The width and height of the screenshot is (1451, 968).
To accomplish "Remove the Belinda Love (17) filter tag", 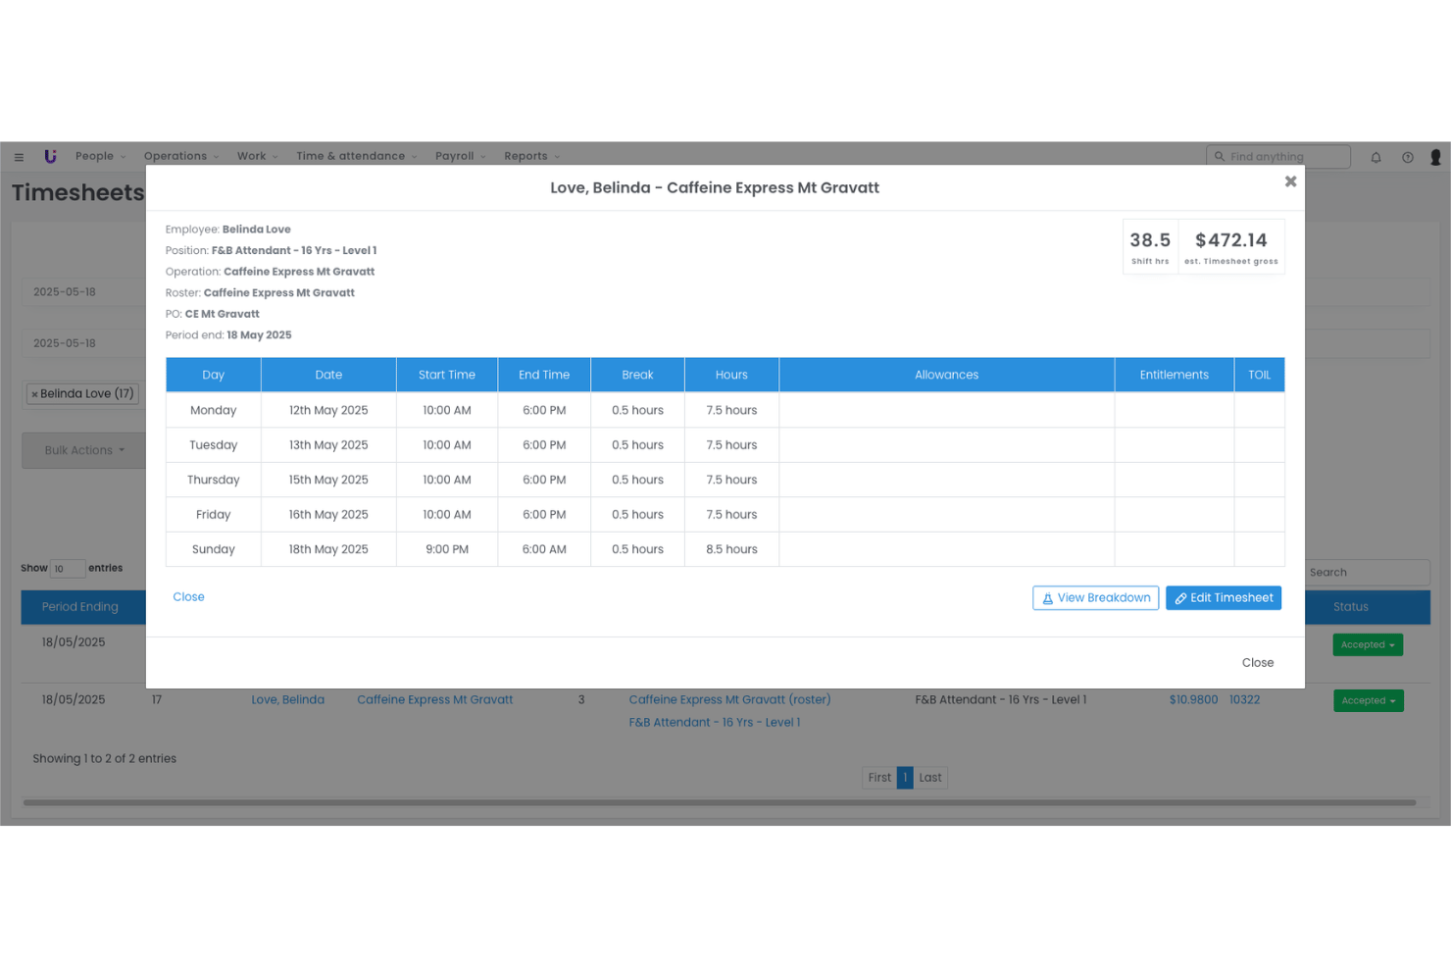I will tap(34, 394).
